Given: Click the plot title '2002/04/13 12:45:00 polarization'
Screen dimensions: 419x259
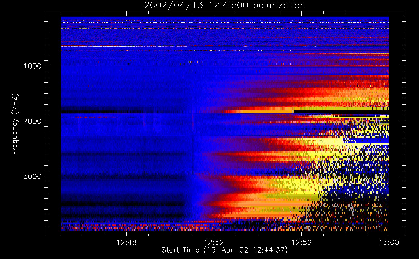Looking at the screenshot, I should tap(225, 5).
